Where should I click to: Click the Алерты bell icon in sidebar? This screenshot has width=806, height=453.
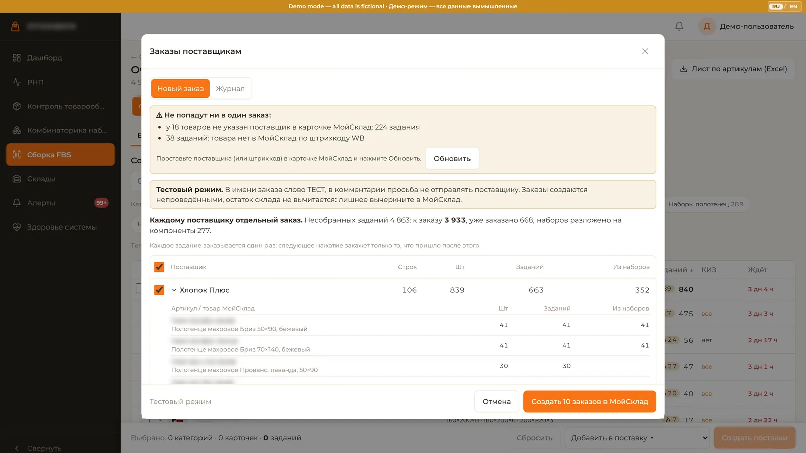click(x=17, y=203)
